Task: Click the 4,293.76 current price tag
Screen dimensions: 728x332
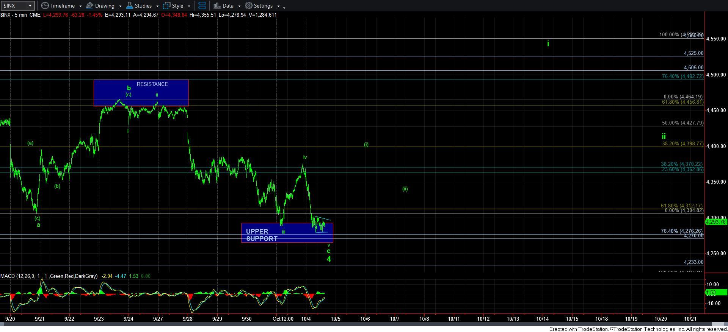Action: click(x=716, y=222)
